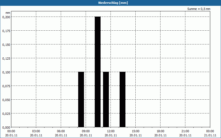Click the 21.01.11 date label

click(x=210, y=135)
